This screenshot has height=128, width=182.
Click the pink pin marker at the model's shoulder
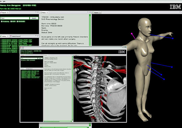point(132,34)
